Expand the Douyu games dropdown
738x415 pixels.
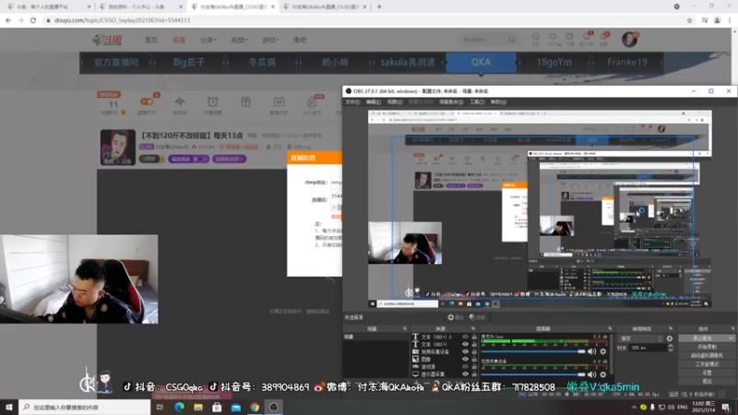coord(270,40)
